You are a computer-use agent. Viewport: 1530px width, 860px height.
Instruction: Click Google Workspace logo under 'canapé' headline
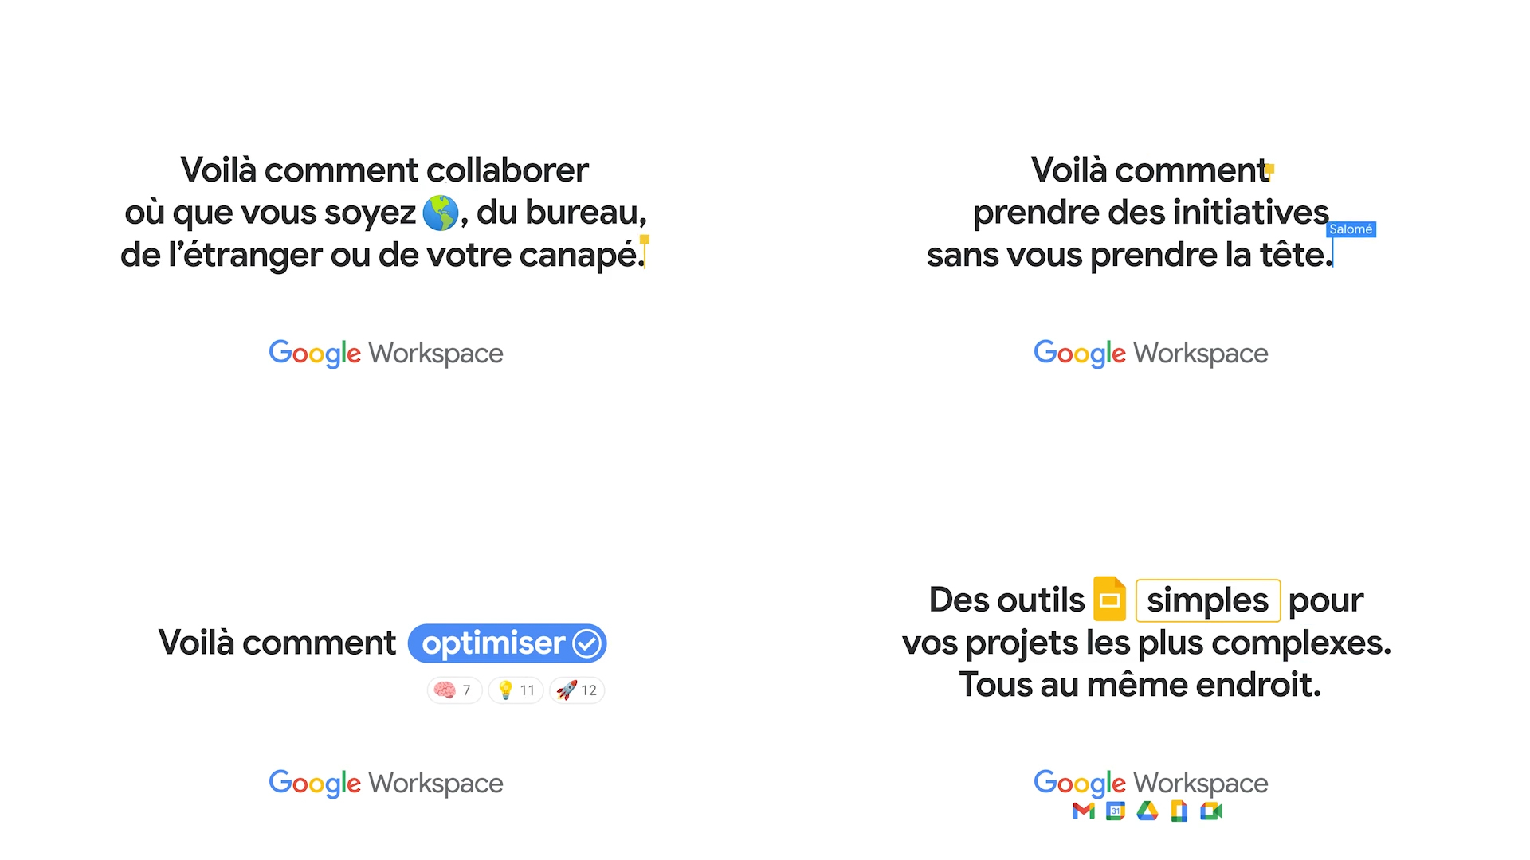tap(386, 353)
